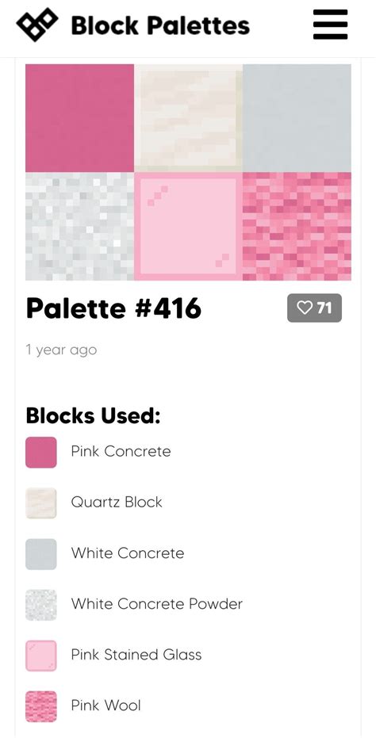The height and width of the screenshot is (738, 376).
Task: Click the pink stained glass palette tile
Action: pos(189,227)
